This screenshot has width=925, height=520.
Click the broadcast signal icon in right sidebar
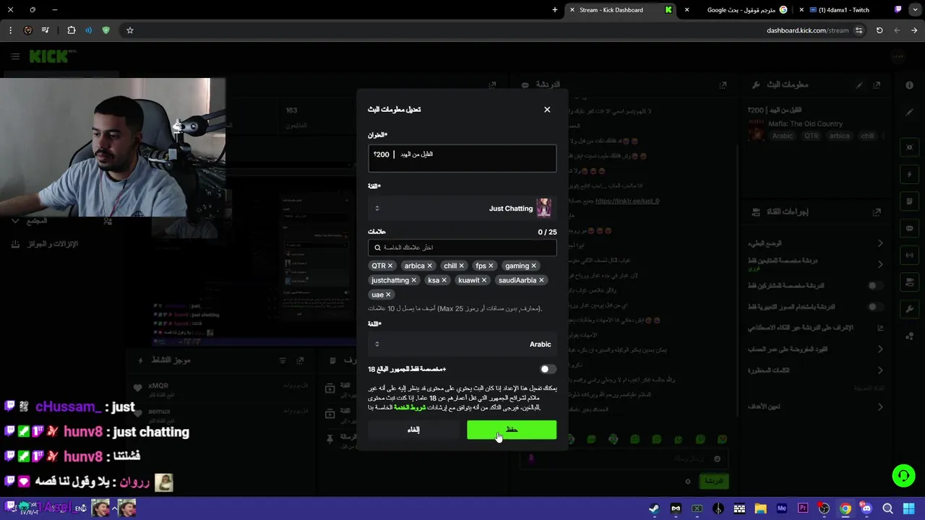point(909,255)
